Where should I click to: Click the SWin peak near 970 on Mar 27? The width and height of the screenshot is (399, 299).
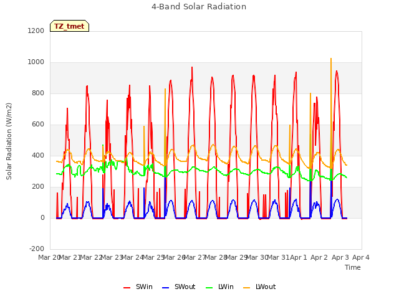(192, 68)
